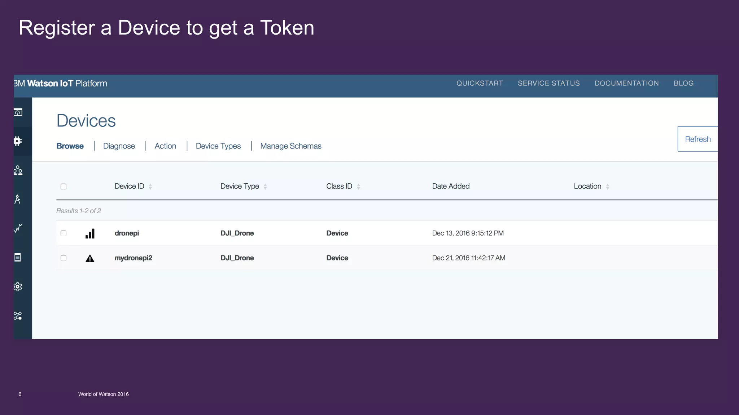Check the dronepi row checkbox
Image resolution: width=739 pixels, height=415 pixels.
click(64, 233)
